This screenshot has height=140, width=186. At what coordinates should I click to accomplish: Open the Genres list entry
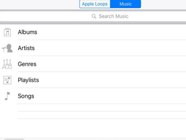(x=27, y=64)
